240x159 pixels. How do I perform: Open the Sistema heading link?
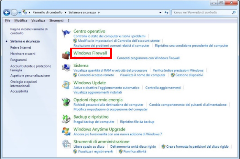pos(81,65)
